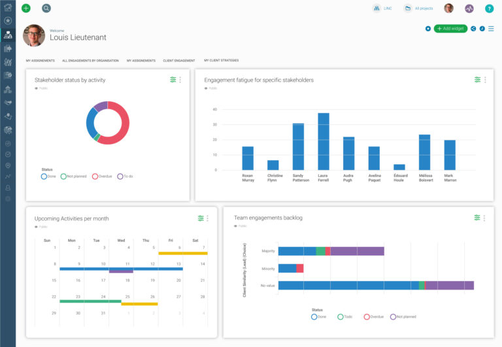Open the favorites star icon in sidebar
The image size is (502, 347).
(8, 21)
